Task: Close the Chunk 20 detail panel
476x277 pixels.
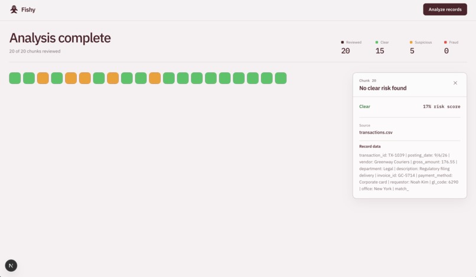Action: (455, 83)
